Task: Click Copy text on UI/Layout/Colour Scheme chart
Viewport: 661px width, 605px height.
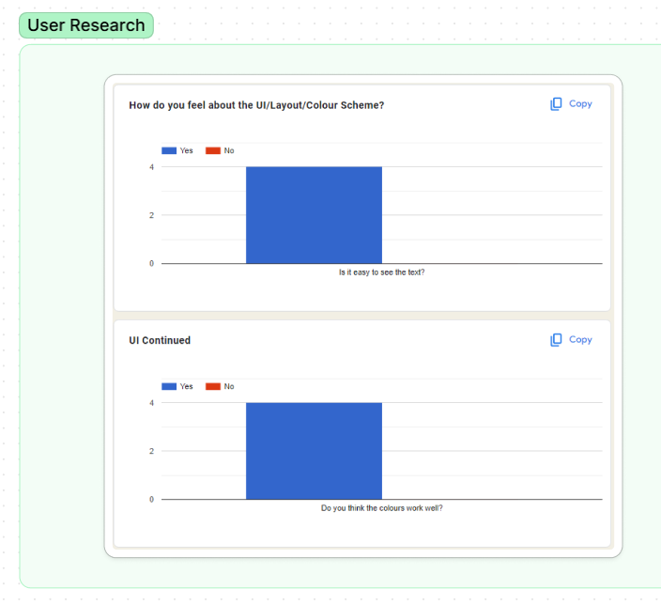Action: [580, 104]
